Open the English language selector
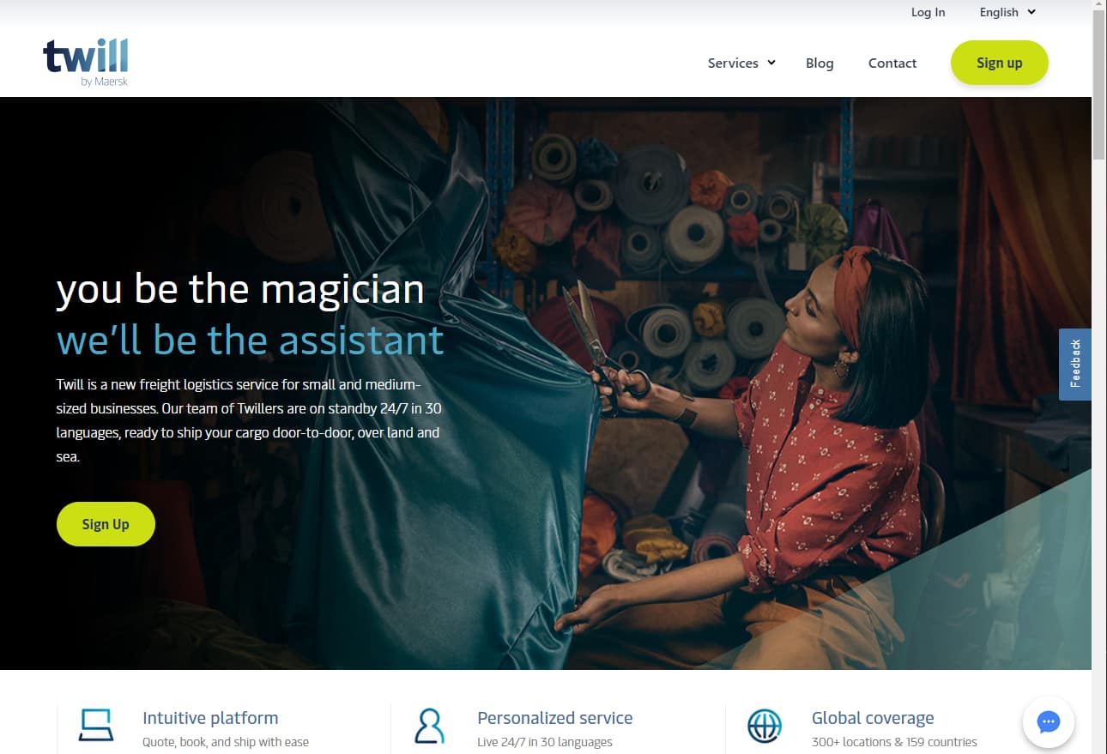 tap(1007, 12)
